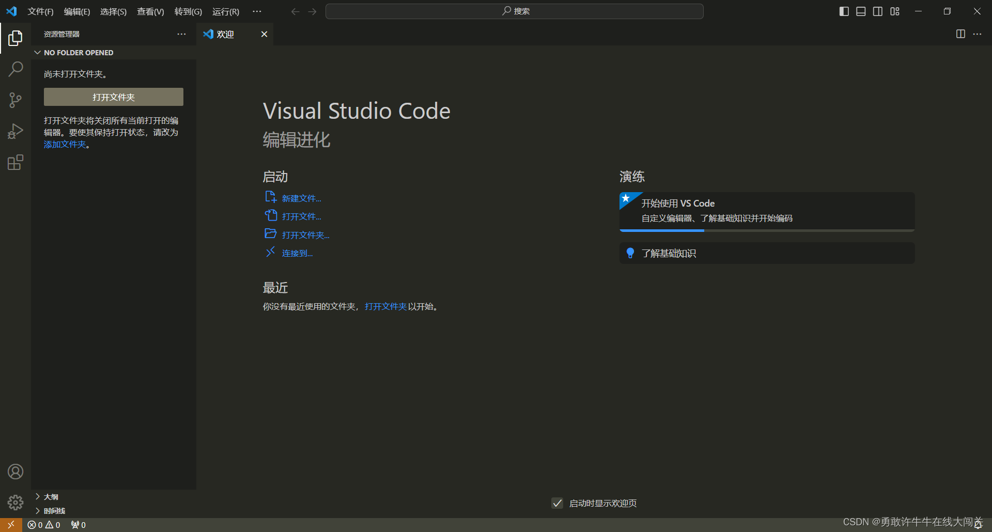992x532 pixels.
Task: Open the 运行(R) menu
Action: (x=226, y=11)
